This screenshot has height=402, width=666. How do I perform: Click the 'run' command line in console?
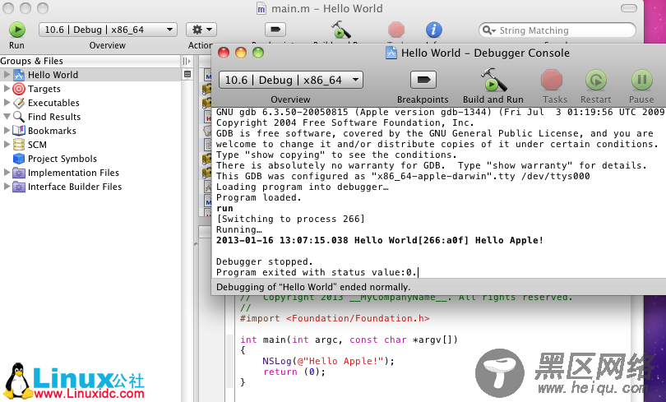pyautogui.click(x=224, y=209)
